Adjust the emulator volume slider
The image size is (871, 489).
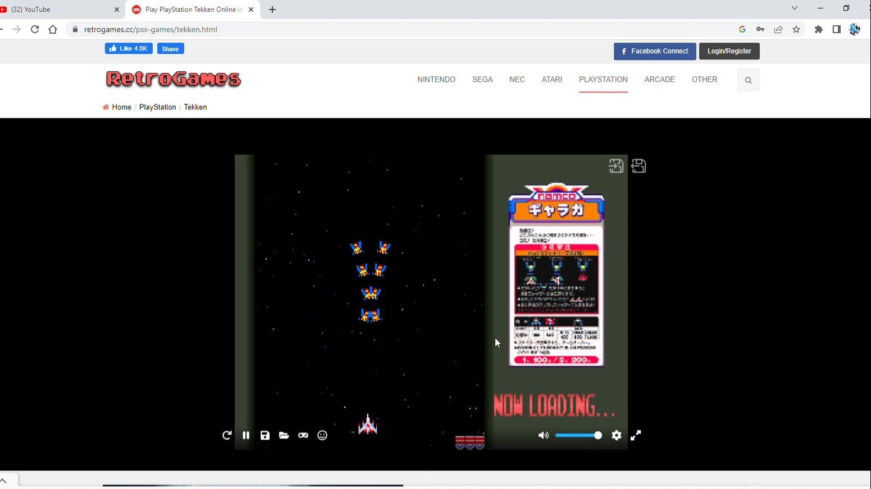[x=579, y=435]
